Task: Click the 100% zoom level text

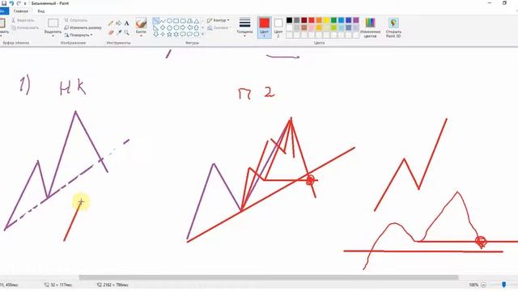Action: 473,285
